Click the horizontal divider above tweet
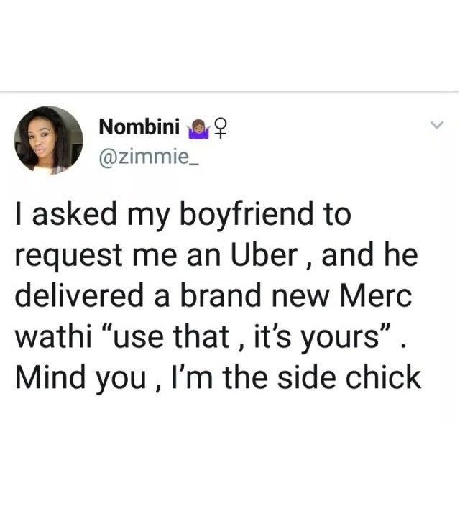Screen dimensions: 460x511 230,91
